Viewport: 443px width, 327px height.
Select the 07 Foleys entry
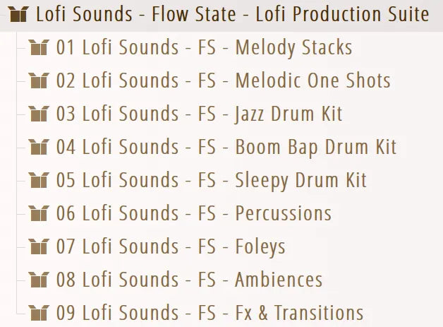[x=171, y=246]
